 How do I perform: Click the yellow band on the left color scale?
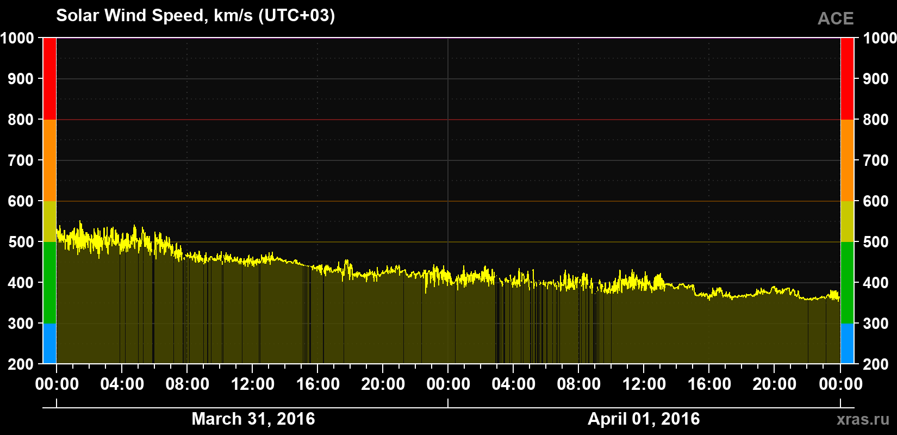49,221
